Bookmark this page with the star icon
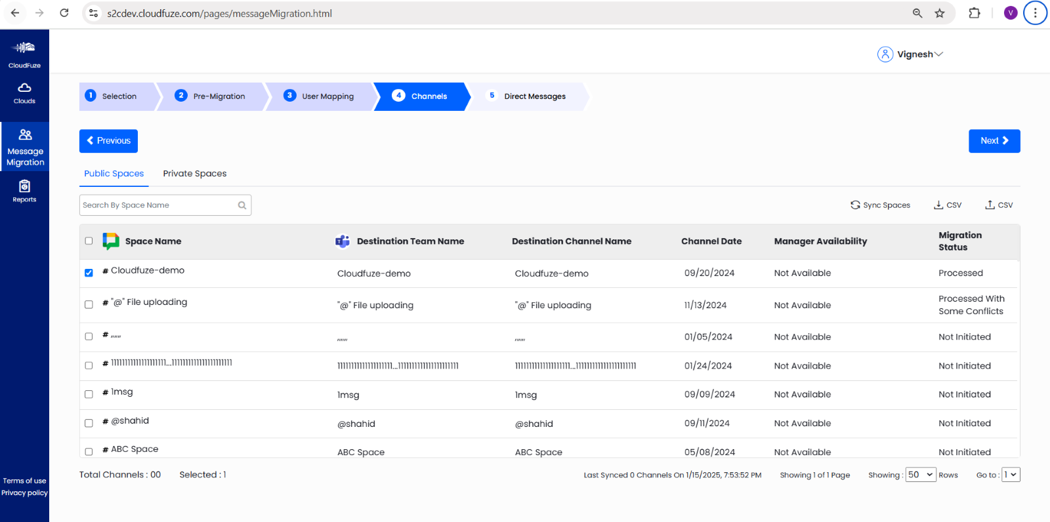The width and height of the screenshot is (1050, 522). 940,13
